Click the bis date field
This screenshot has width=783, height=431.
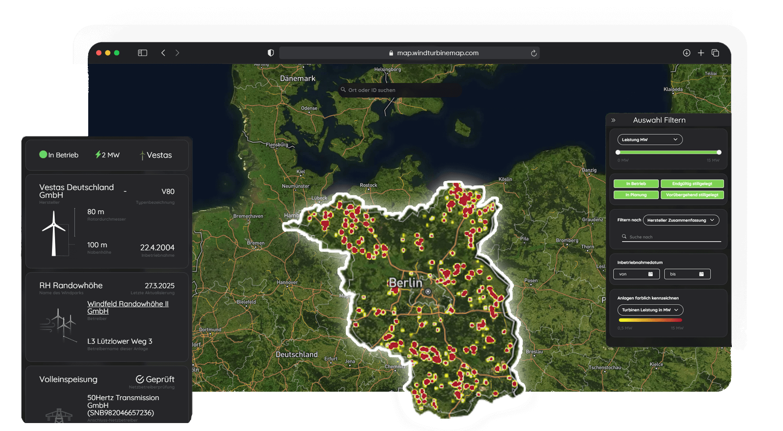pos(687,274)
